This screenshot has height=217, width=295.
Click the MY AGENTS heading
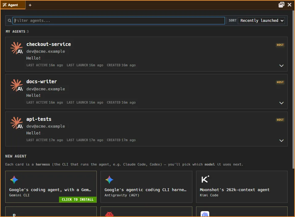pos(15,31)
